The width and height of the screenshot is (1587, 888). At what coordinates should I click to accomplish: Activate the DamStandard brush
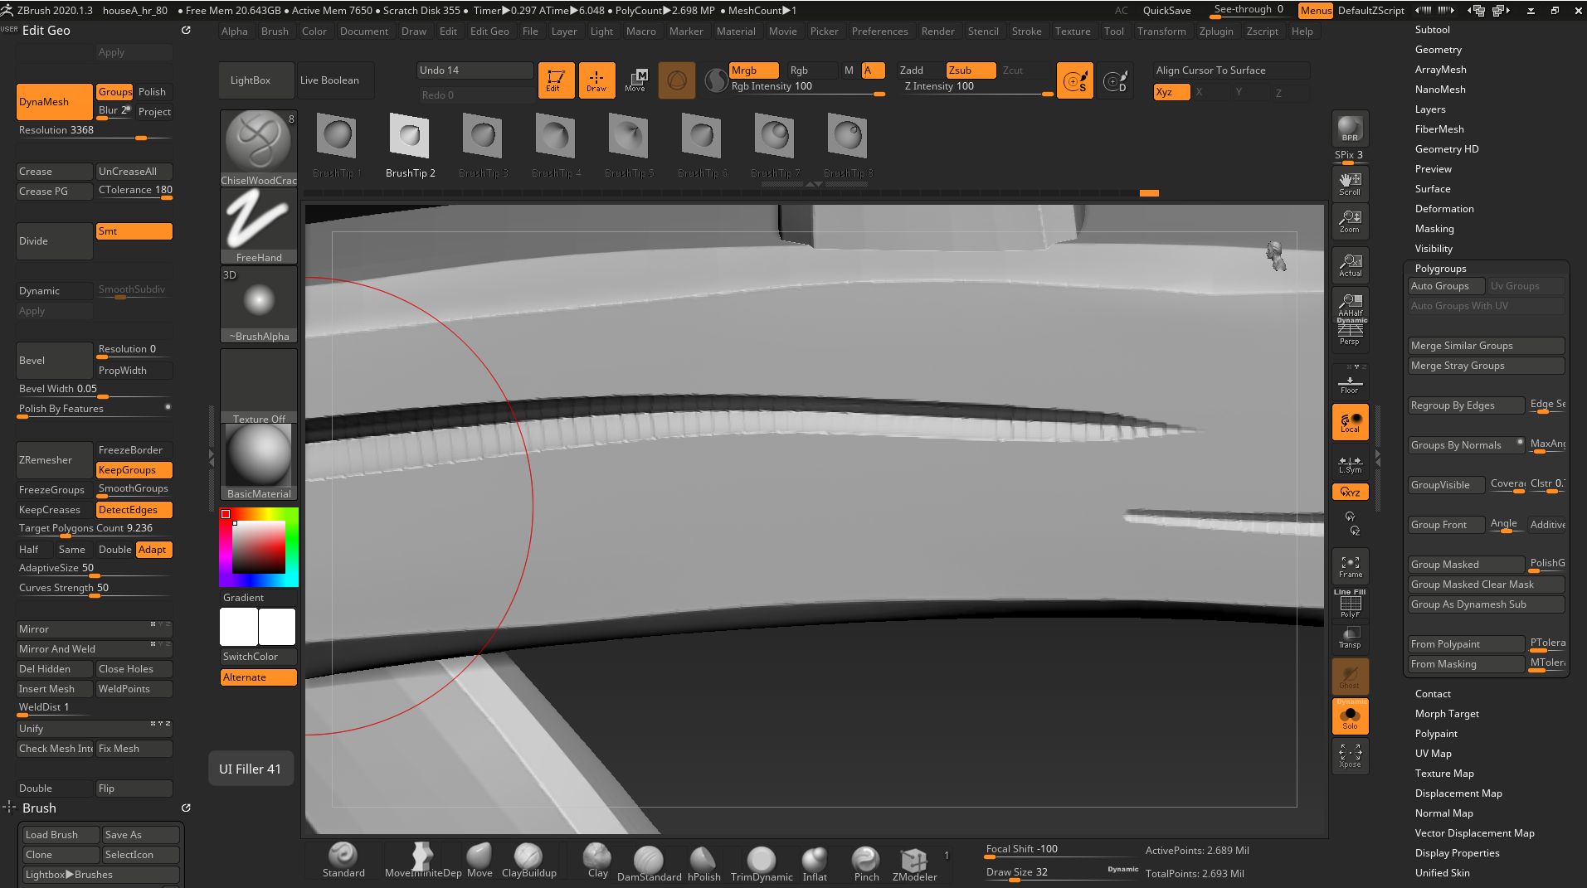pos(650,861)
